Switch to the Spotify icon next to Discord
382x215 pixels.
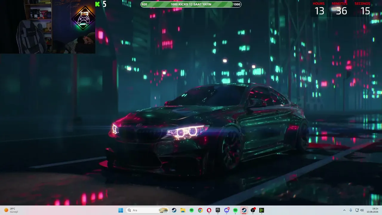[235, 210]
